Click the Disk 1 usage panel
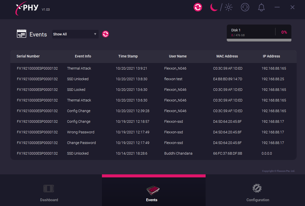 tap(259, 32)
